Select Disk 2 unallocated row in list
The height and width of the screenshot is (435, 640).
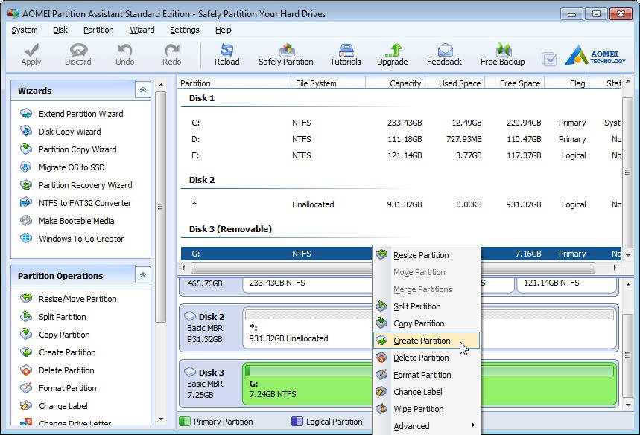(402, 204)
